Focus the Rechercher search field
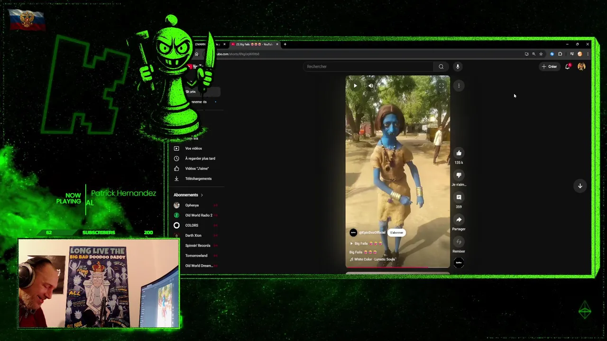Viewport: 607px width, 341px height. pos(369,66)
